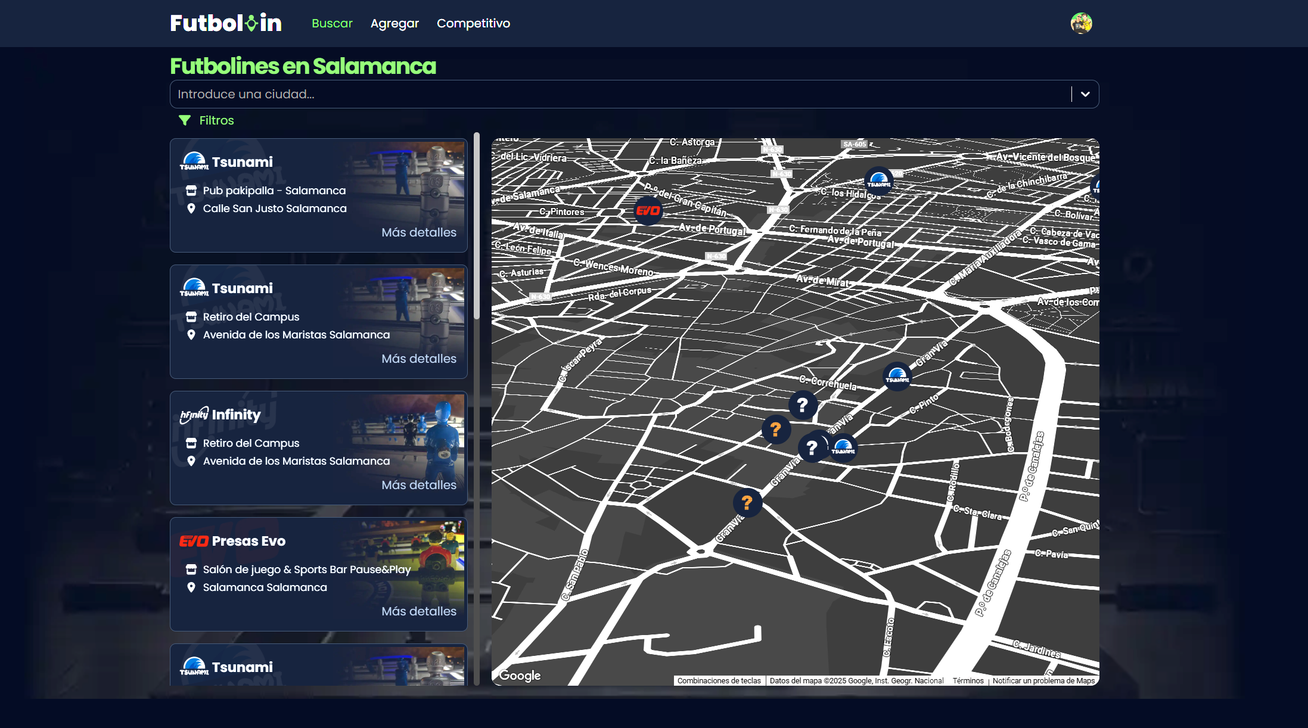Open the Agregar page
The height and width of the screenshot is (728, 1308).
coord(394,23)
